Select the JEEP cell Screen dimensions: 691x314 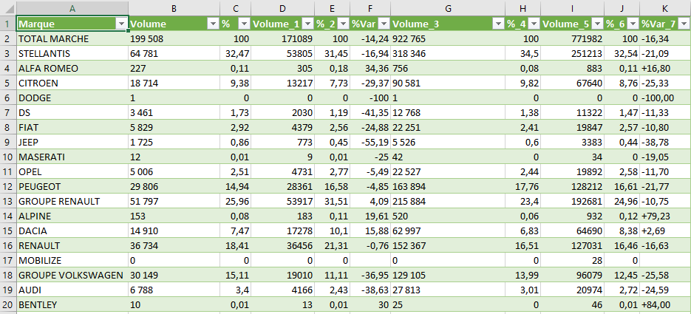click(x=72, y=143)
